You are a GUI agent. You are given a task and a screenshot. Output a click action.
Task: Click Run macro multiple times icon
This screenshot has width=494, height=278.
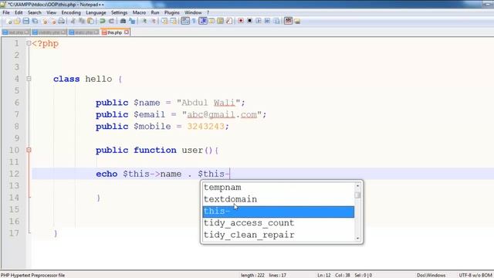point(267,21)
